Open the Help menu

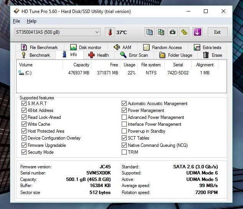coord(31,21)
